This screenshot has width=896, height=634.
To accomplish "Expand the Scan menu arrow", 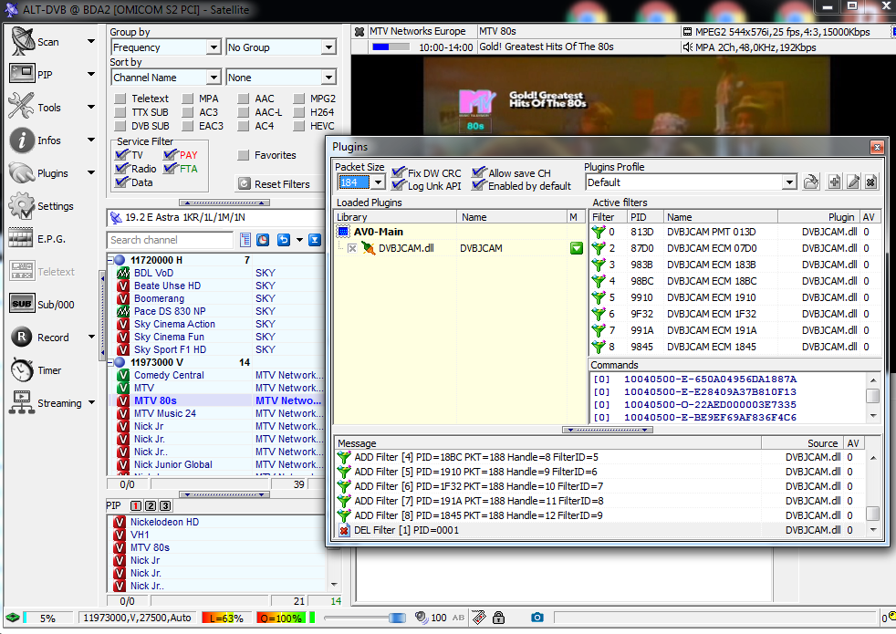I will (x=91, y=42).
